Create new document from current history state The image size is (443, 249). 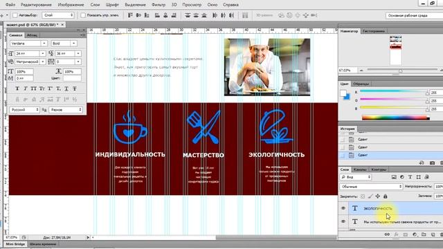tap(422, 163)
